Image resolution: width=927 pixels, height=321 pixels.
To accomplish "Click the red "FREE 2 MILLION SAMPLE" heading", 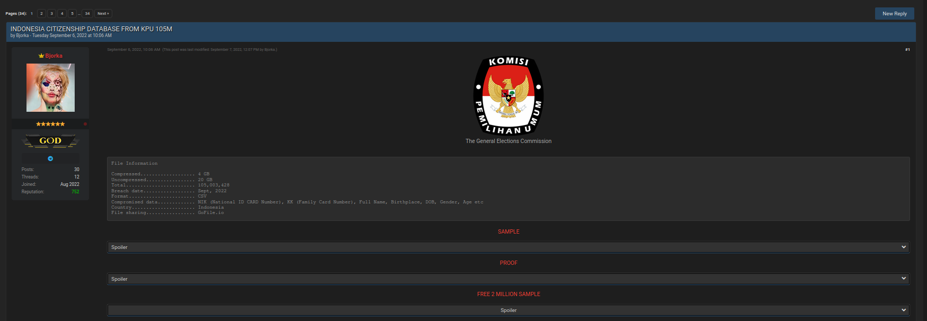I will (x=509, y=294).
